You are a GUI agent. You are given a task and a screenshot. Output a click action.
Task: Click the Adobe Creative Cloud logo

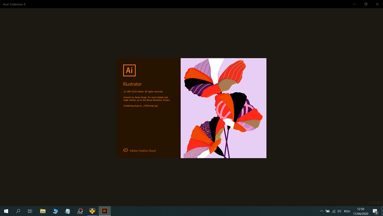(x=126, y=150)
